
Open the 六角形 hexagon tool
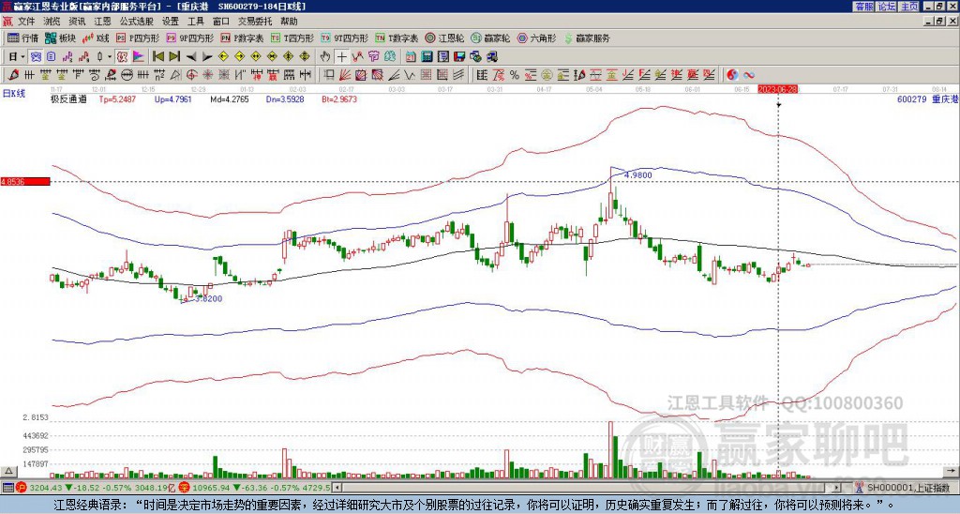(537, 38)
